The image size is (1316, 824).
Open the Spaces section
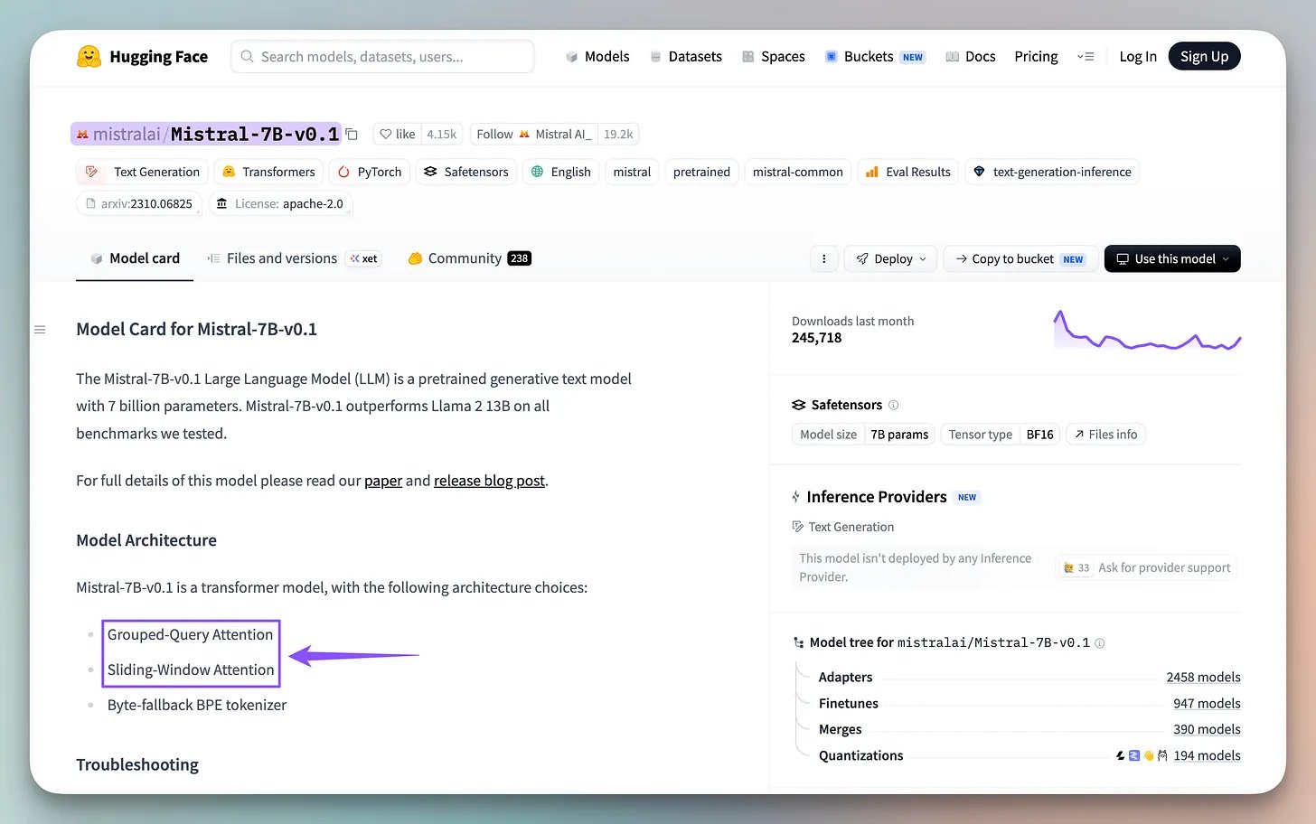pos(773,56)
